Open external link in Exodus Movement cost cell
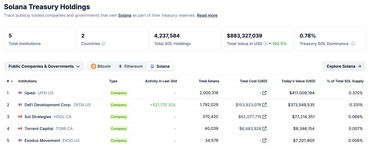 click(264, 140)
